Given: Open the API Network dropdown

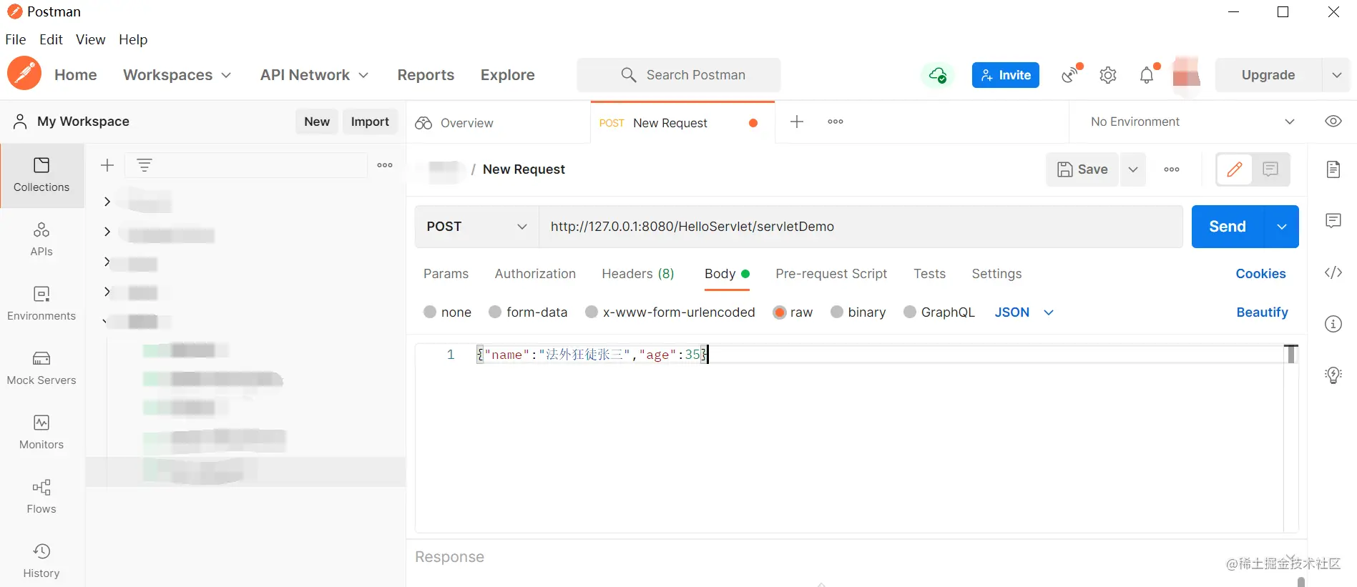Looking at the screenshot, I should pos(314,75).
